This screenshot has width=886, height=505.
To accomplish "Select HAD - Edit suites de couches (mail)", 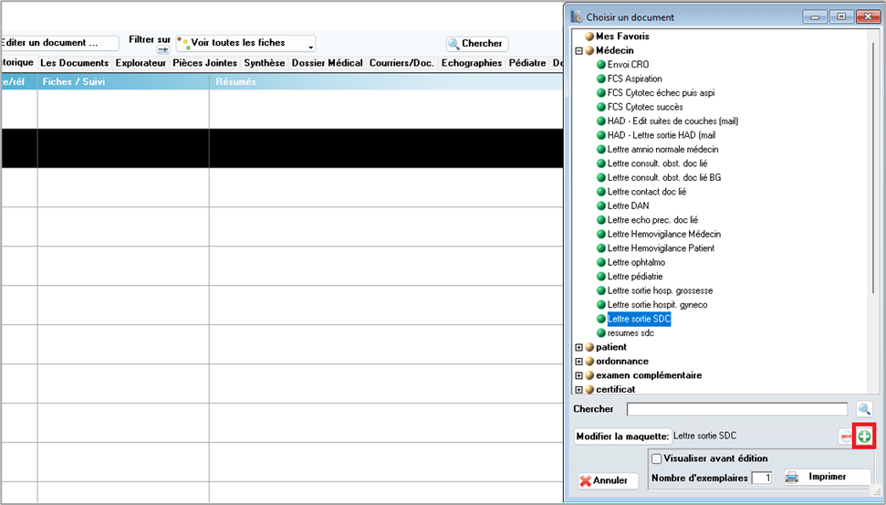I will click(673, 121).
